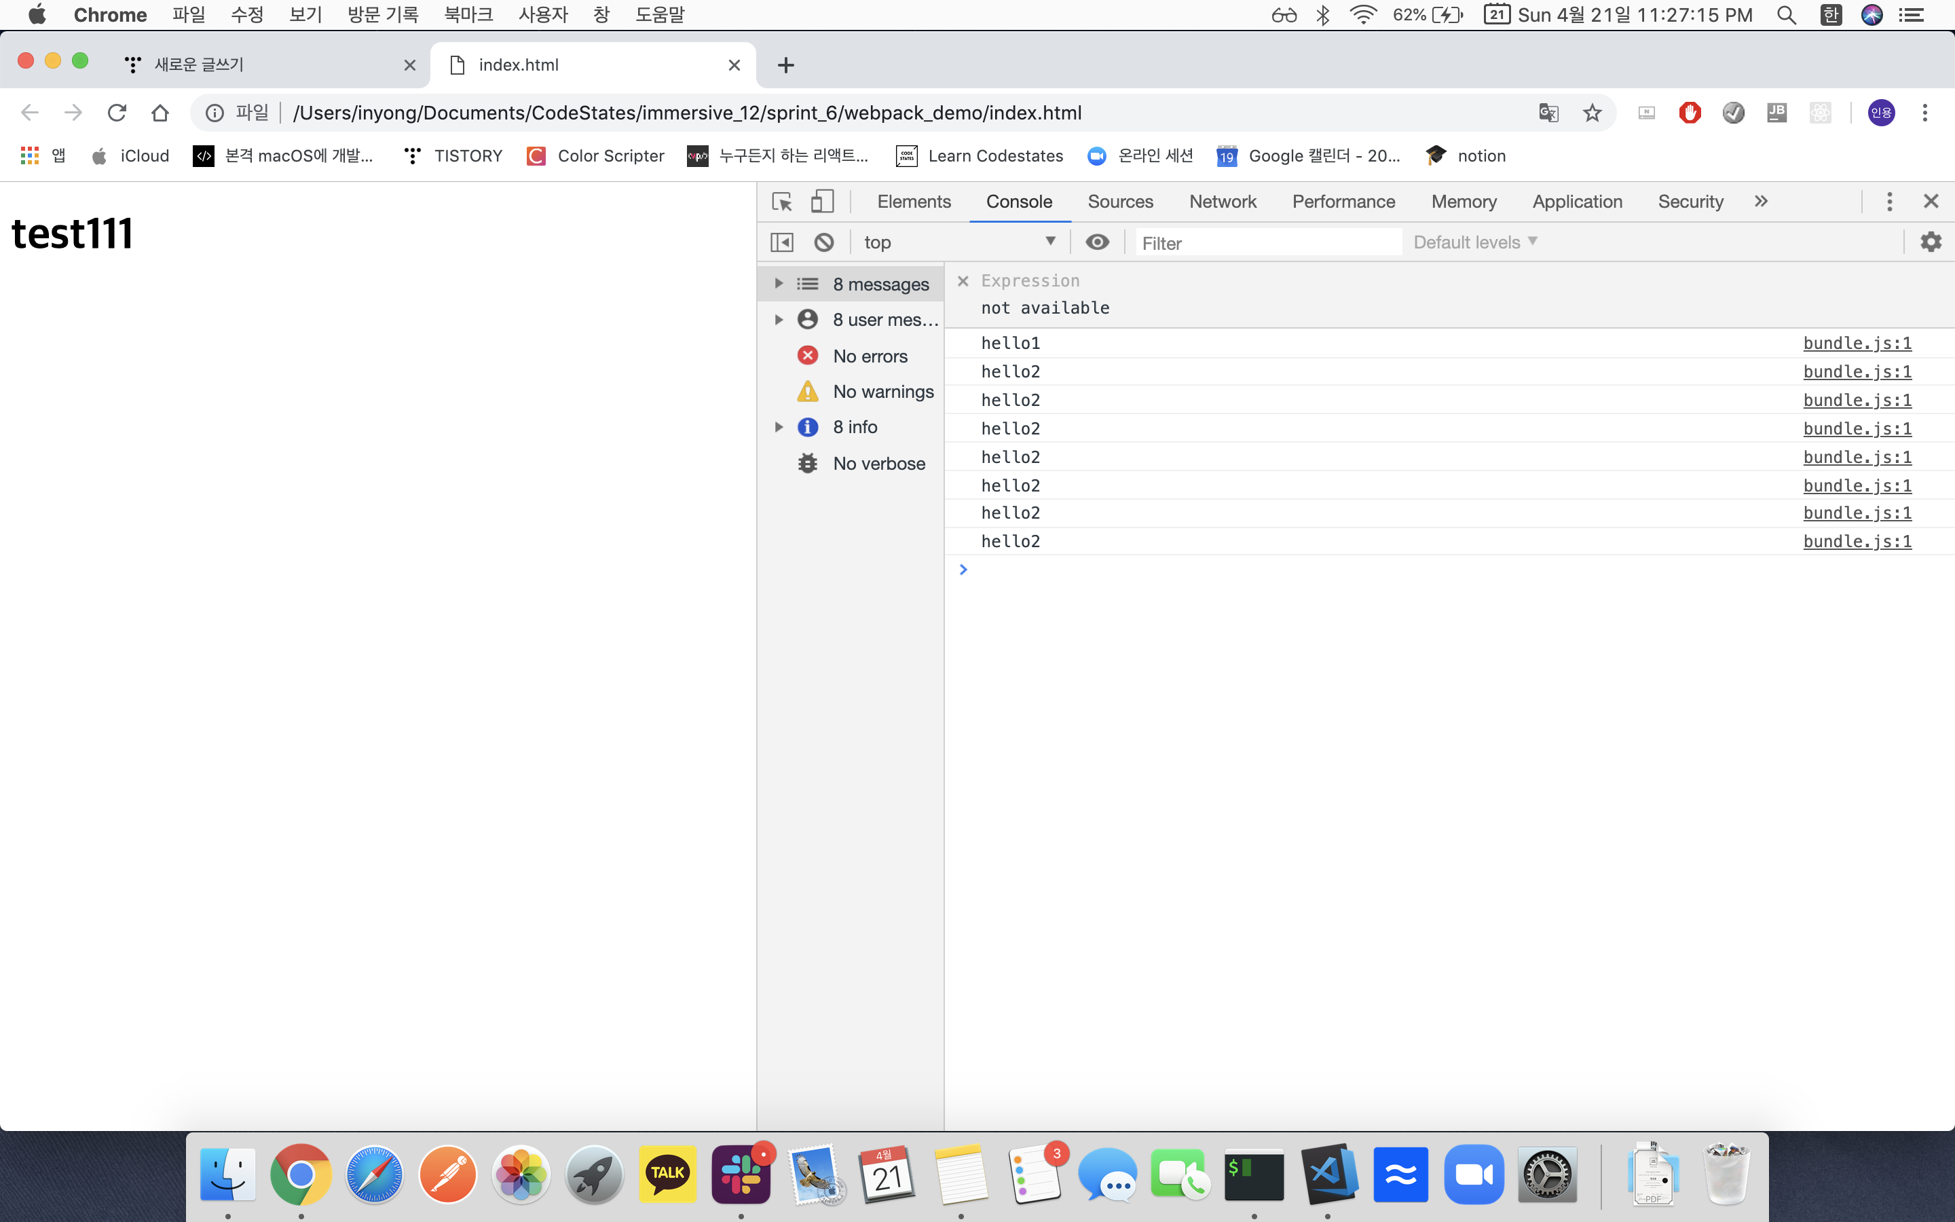Clear console with the ban icon
Image resolution: width=1955 pixels, height=1222 pixels.
[823, 242]
